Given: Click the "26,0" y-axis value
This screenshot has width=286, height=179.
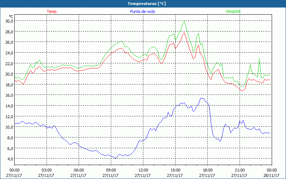Looking at the screenshot, I should coord(9,42).
